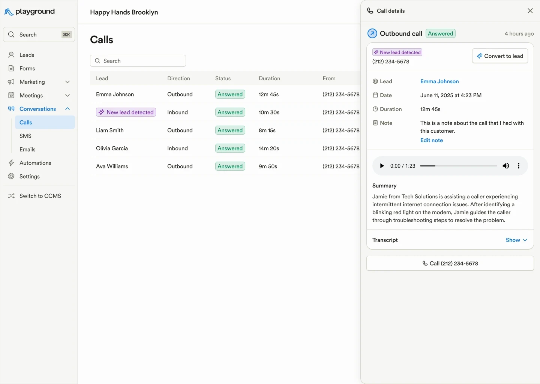This screenshot has width=540, height=384.
Task: Click the 14m 20s duration cell
Action: click(269, 148)
